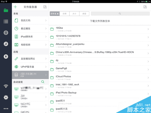The image size is (151, 113).
Task: Open the downloads arrow icon
Action: [x=6, y=56]
